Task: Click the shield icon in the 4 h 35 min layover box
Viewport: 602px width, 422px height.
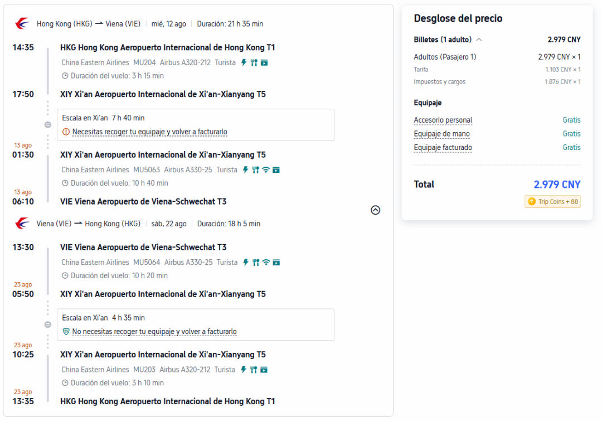Action: (x=66, y=331)
